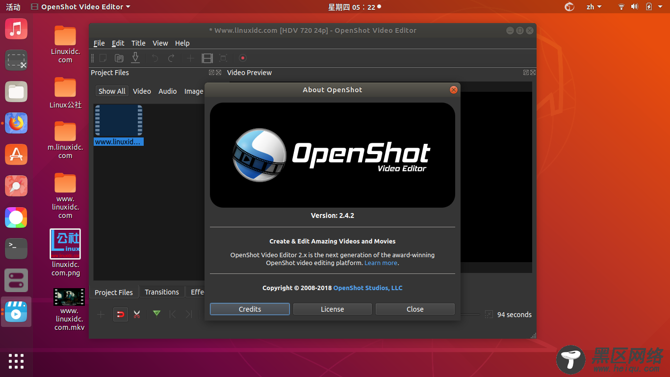This screenshot has height=377, width=670.
Task: Close the Project Files panel
Action: point(218,72)
